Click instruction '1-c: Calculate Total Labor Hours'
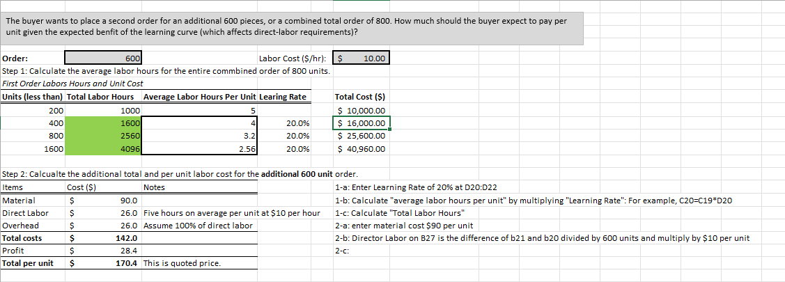 point(400,213)
